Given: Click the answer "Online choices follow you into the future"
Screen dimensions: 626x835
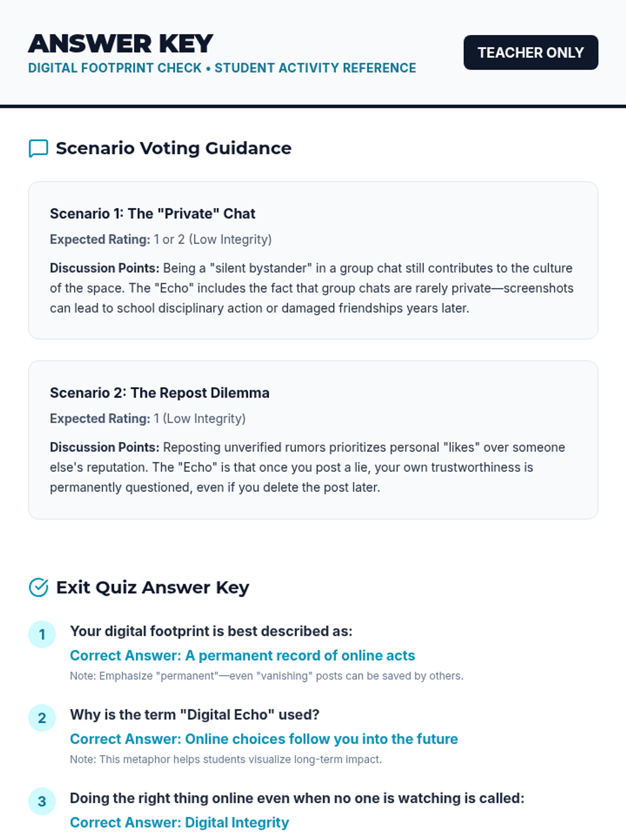Looking at the screenshot, I should coord(264,739).
